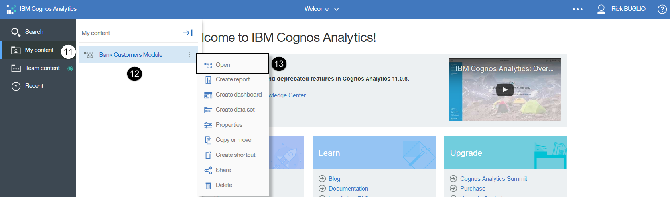
Task: Click the Bank Customers Module name
Action: pyautogui.click(x=131, y=55)
